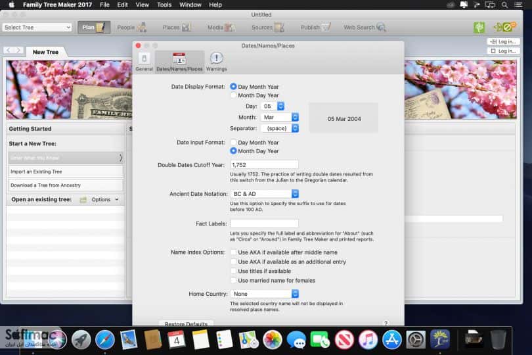Screen dimensions: 532x355
Task: Select the Dates/Names/Places preferences icon
Action: [179, 62]
